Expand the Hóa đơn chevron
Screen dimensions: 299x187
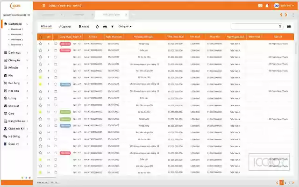[x=28, y=91]
